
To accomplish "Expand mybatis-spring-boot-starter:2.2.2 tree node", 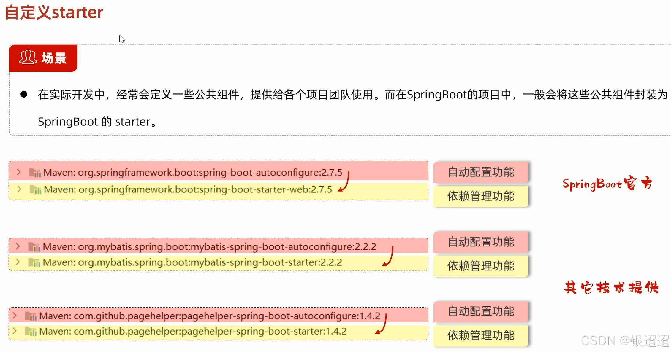I will (x=18, y=262).
